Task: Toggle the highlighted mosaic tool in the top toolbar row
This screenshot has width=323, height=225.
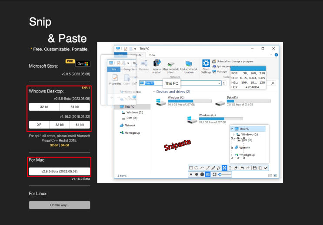Action: click(224, 168)
